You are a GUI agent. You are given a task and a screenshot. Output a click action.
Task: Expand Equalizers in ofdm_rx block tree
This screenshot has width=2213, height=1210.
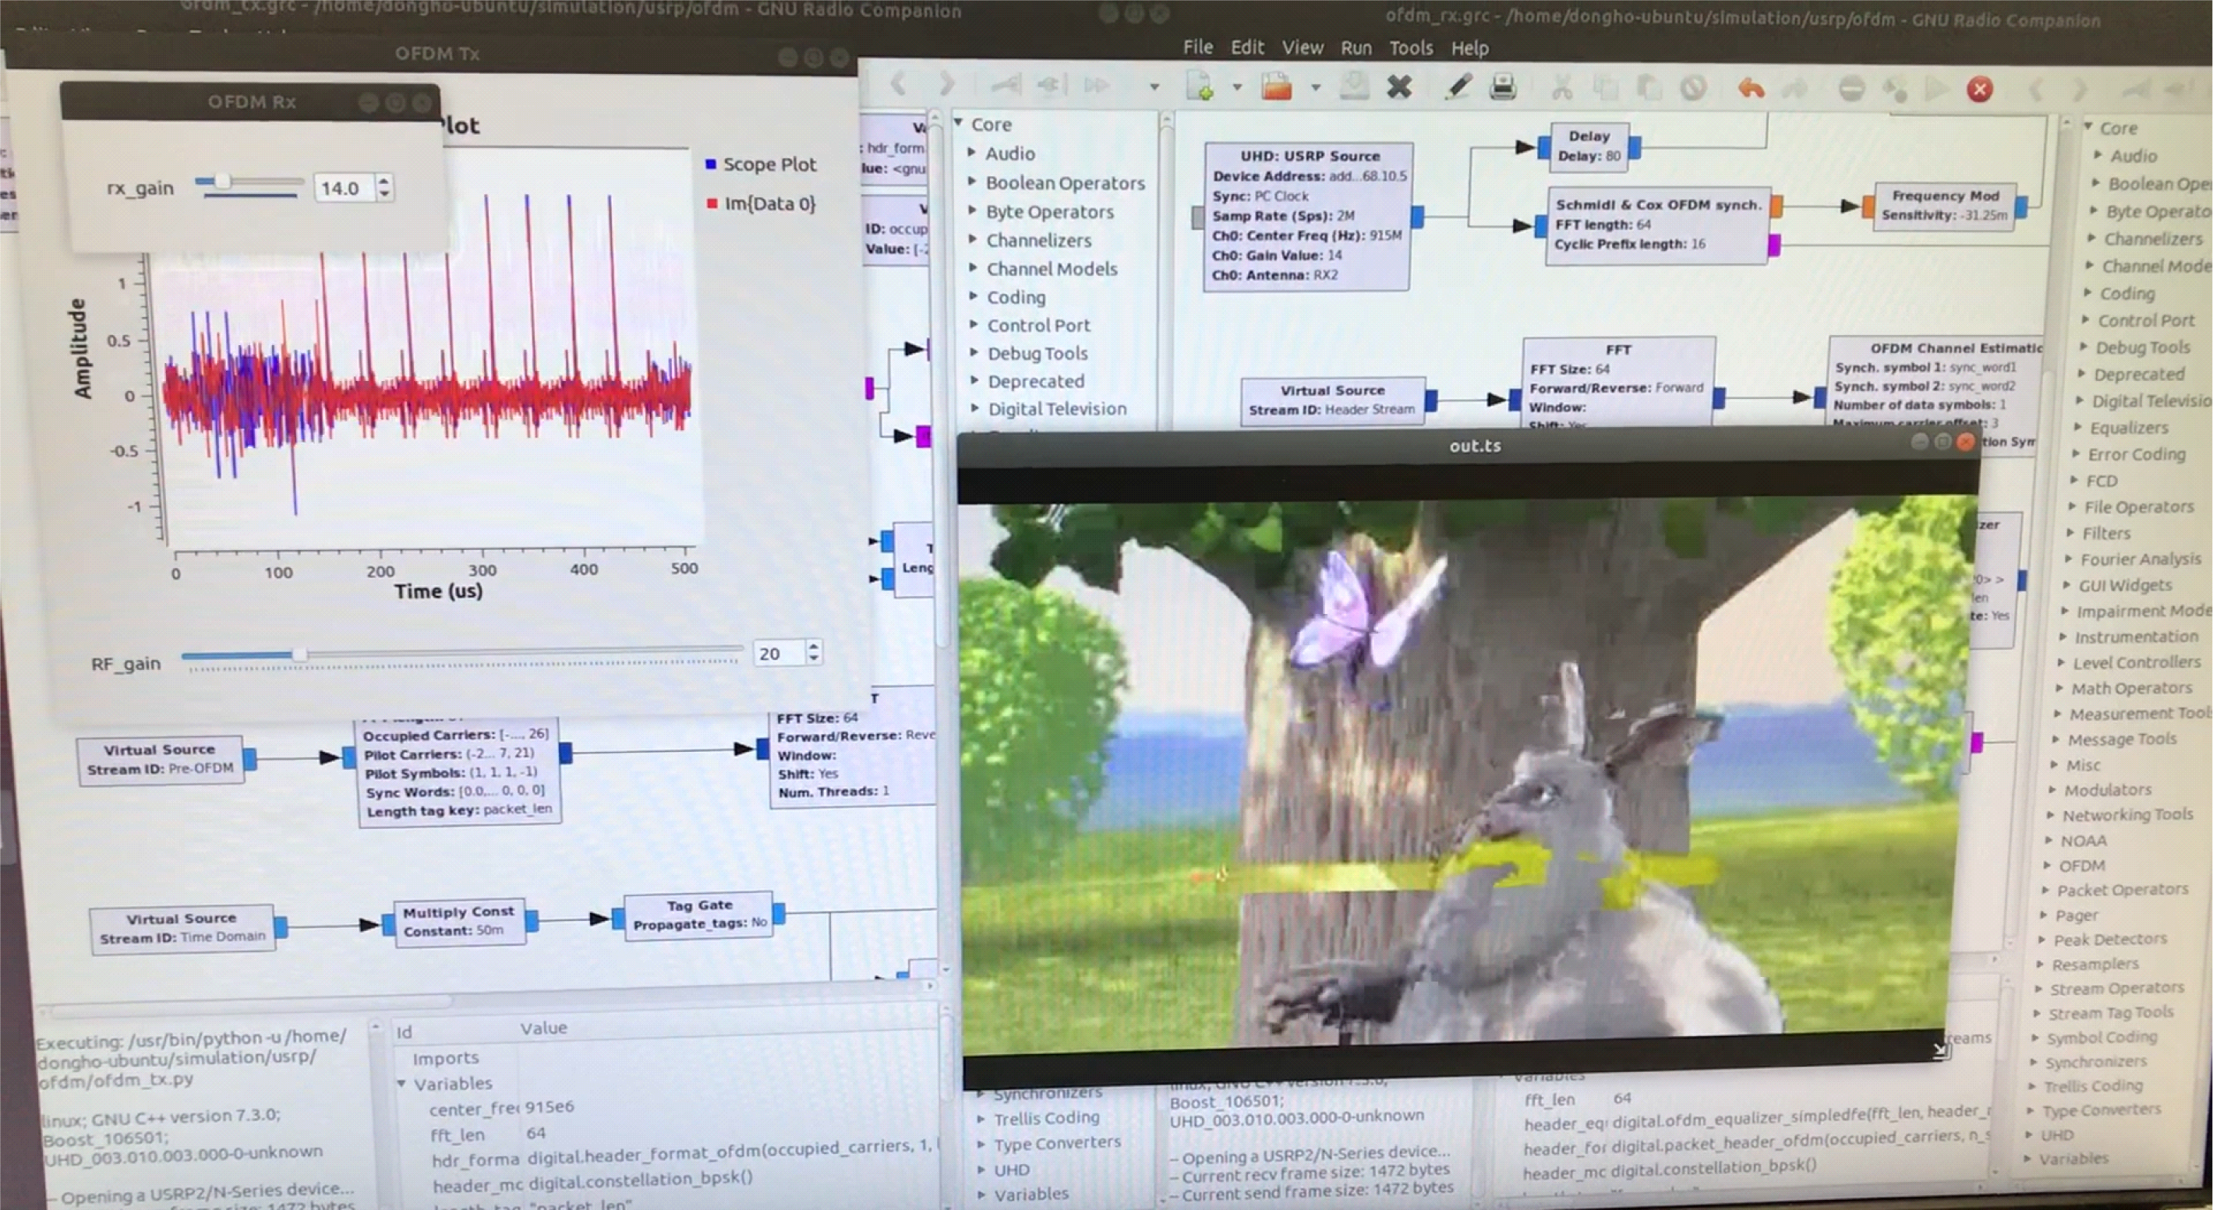pos(2077,427)
